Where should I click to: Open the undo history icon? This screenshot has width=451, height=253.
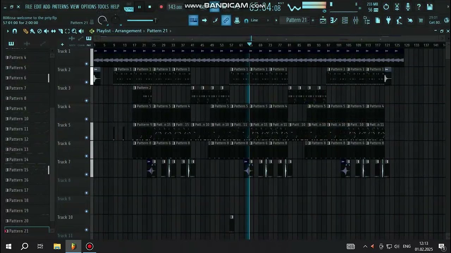pos(386,7)
